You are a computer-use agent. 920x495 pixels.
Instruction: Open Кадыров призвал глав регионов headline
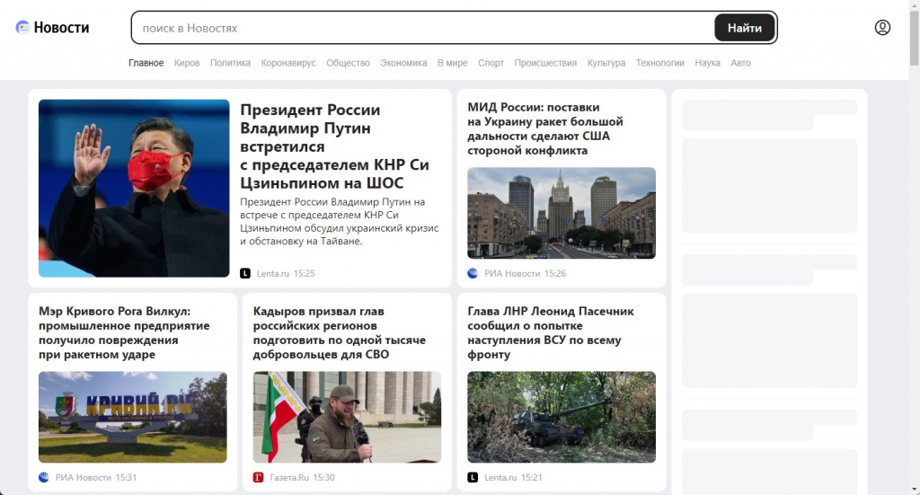tap(339, 332)
